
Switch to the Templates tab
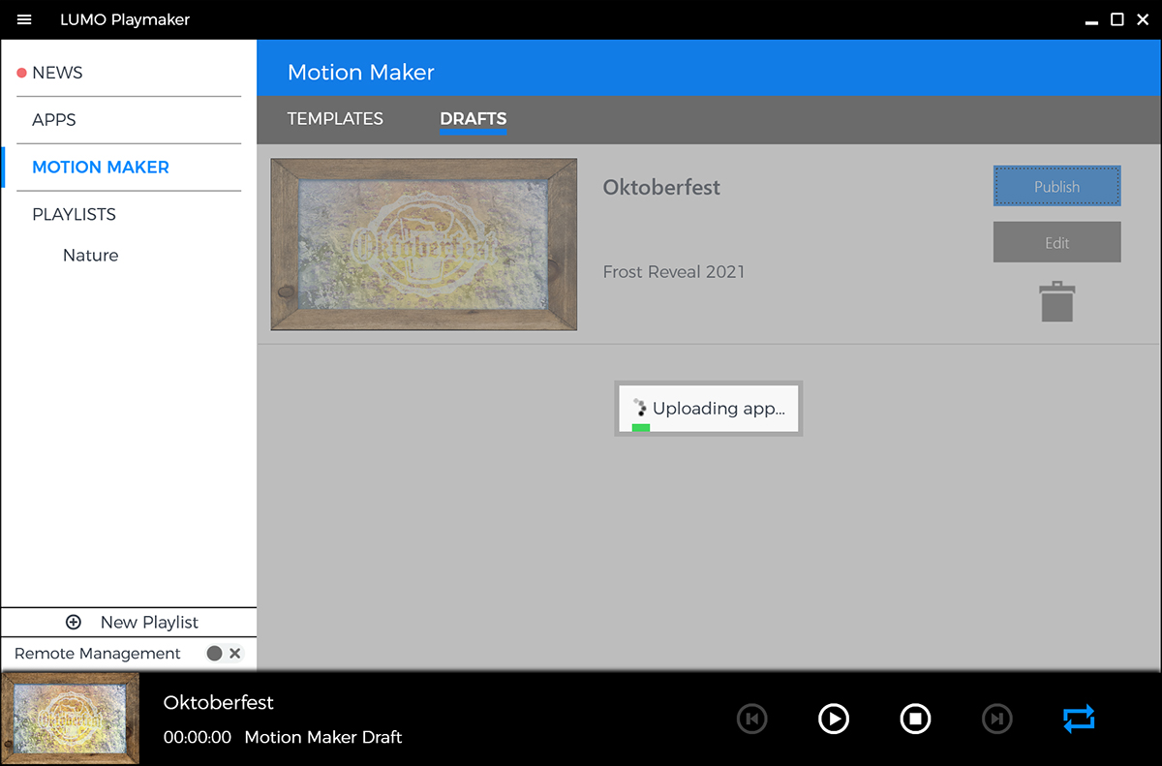point(335,119)
